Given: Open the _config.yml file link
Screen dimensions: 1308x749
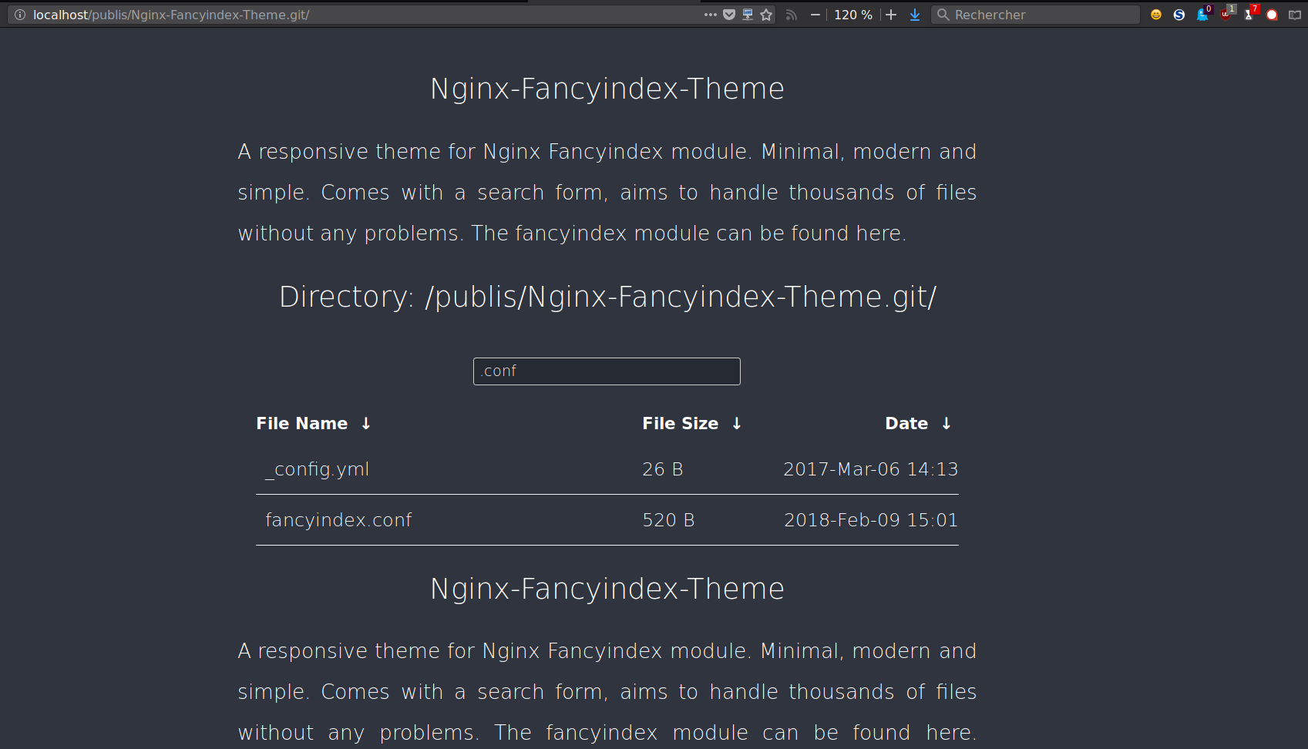Looking at the screenshot, I should 318,469.
